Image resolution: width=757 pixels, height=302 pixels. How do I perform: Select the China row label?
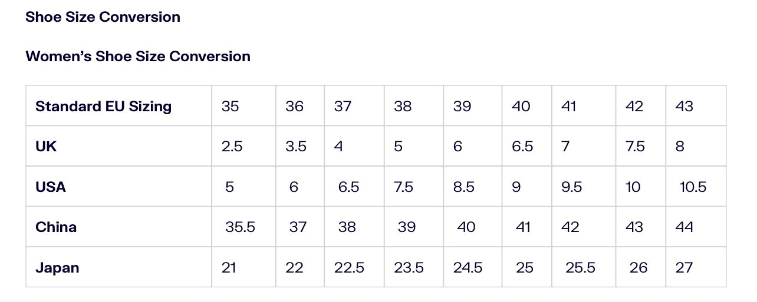pos(56,227)
